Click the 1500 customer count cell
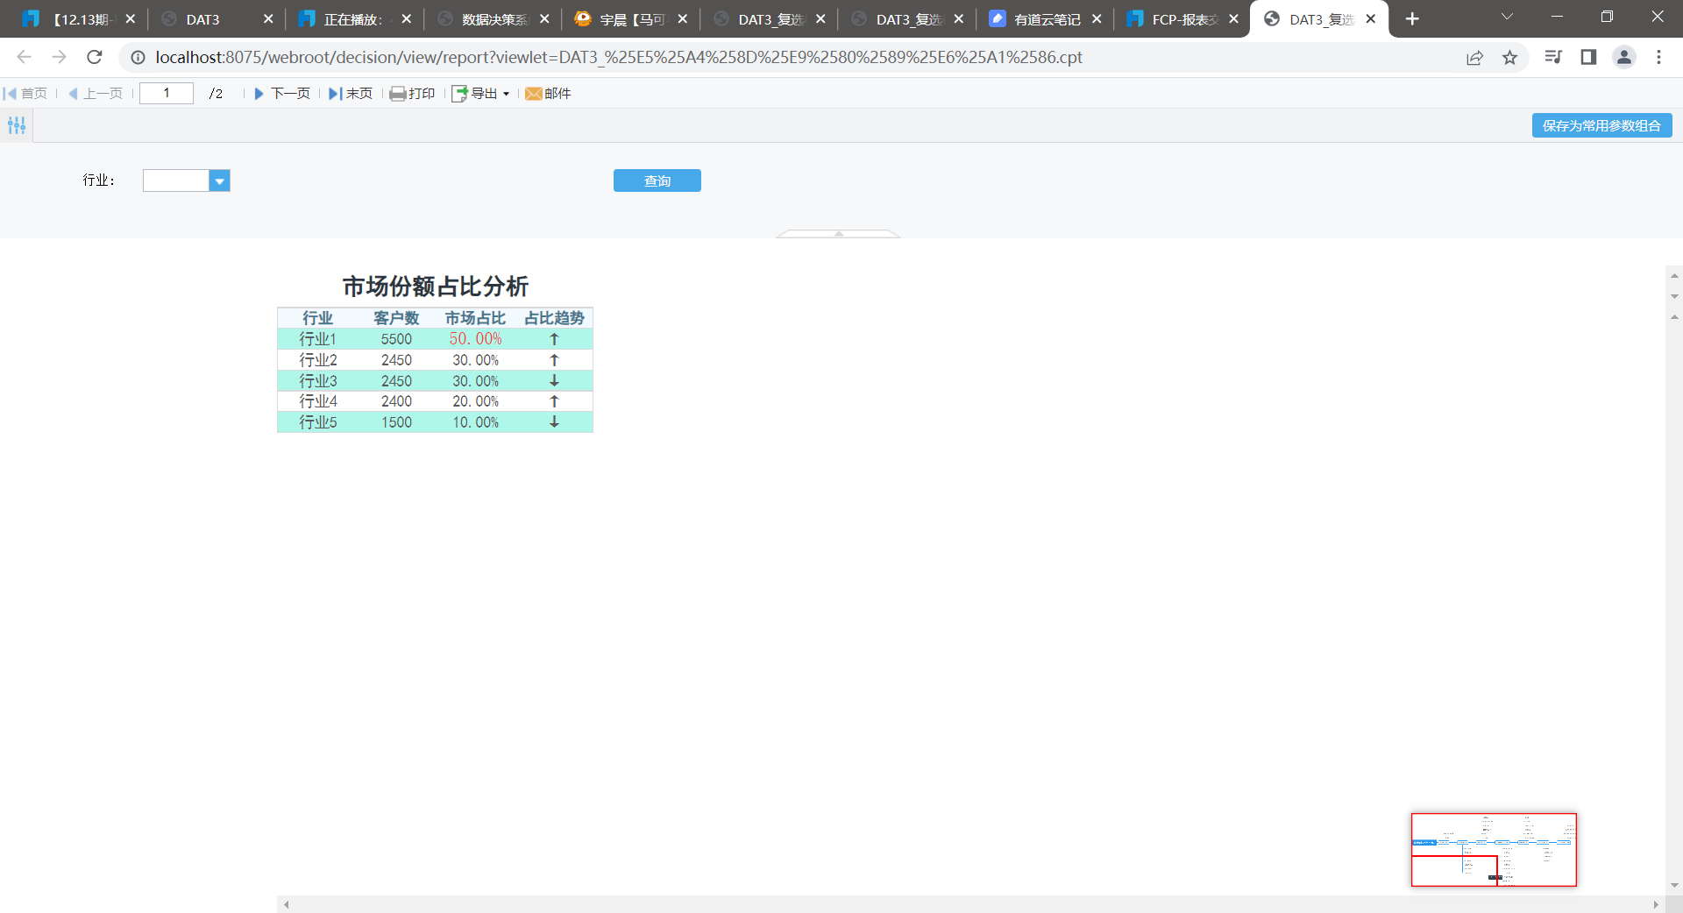This screenshot has width=1683, height=913. click(x=396, y=422)
